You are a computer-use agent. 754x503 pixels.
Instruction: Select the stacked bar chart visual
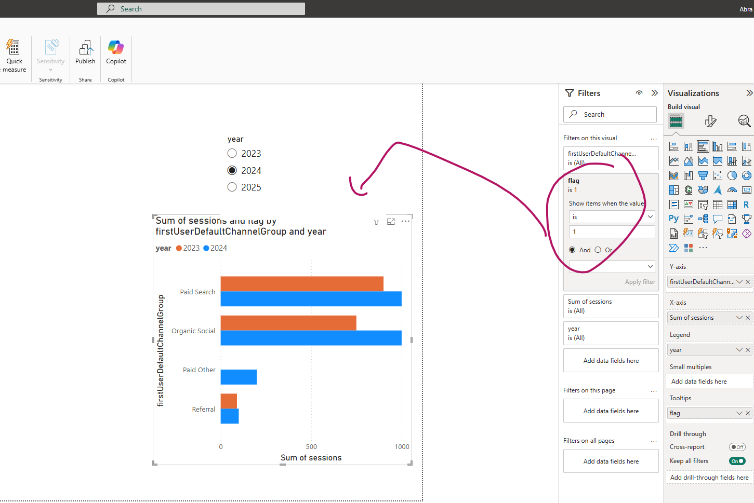674,146
